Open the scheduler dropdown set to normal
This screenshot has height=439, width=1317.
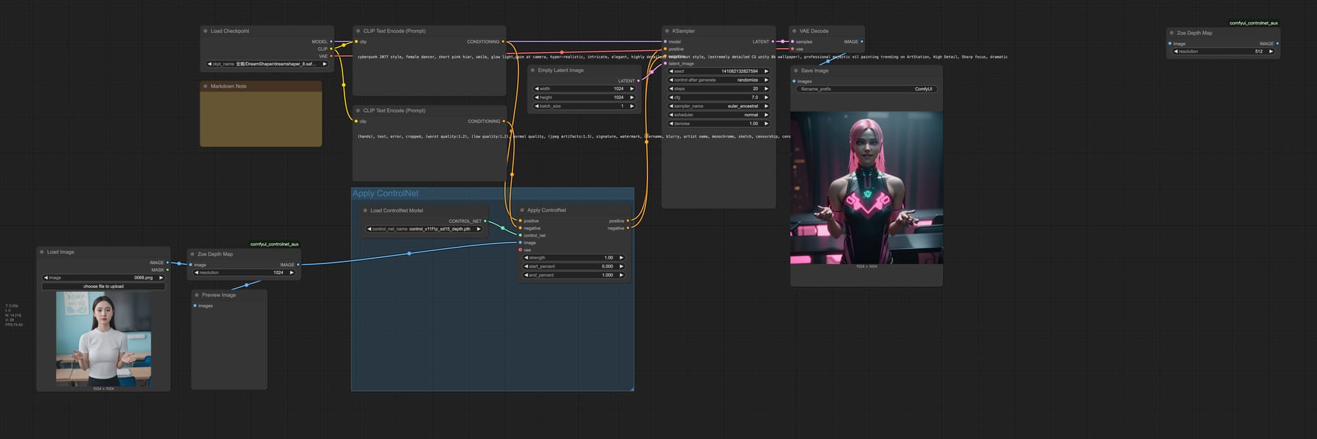click(718, 115)
